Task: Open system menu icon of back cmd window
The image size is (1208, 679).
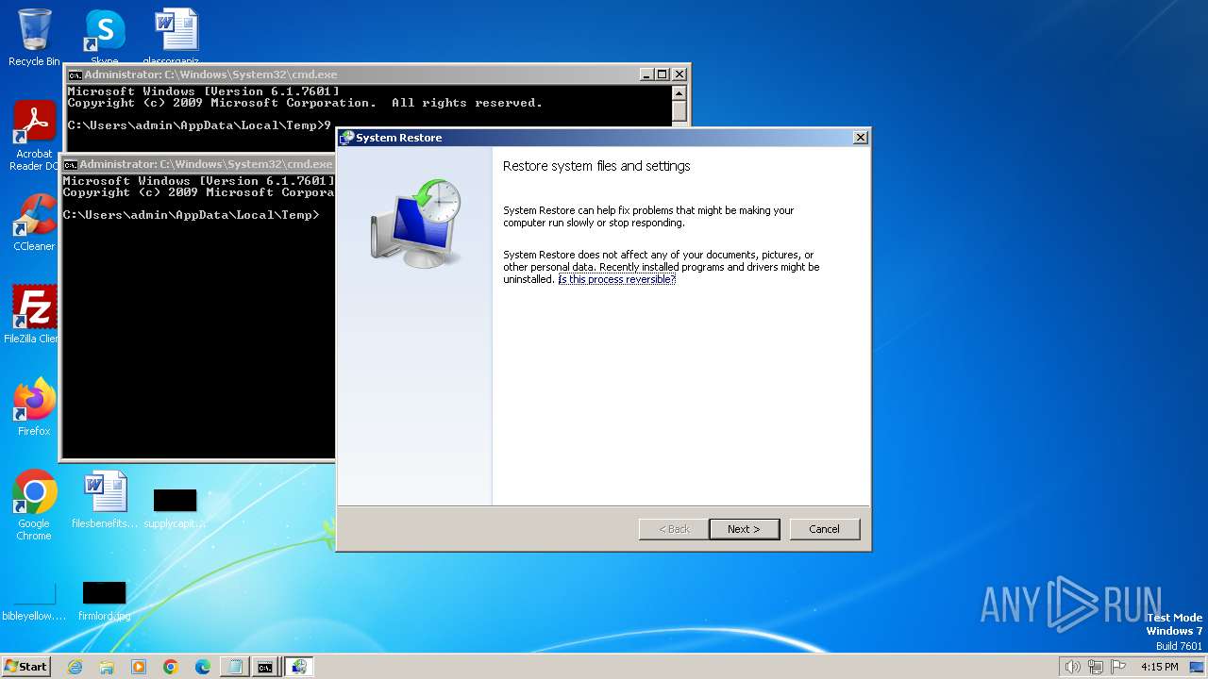Action: pos(75,75)
